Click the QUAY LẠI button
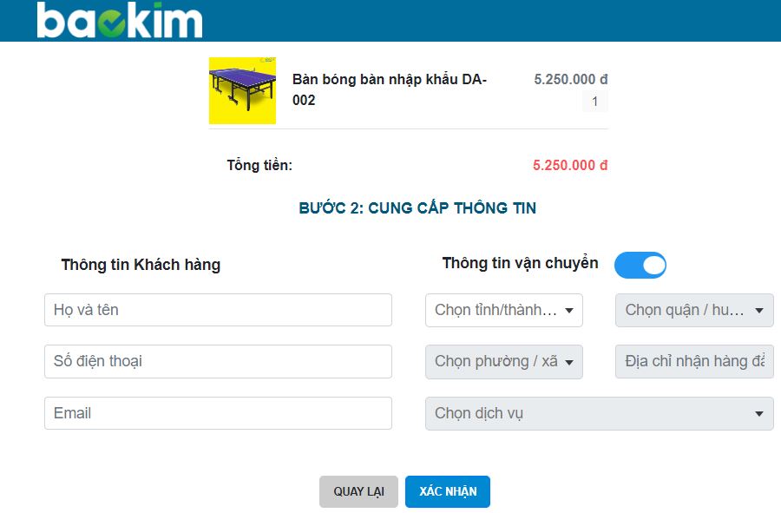781x513 pixels. [x=358, y=491]
